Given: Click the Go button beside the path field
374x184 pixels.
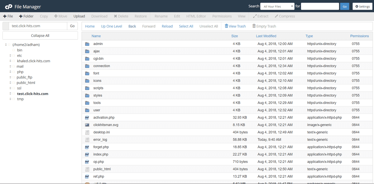Looking at the screenshot, I should (x=72, y=26).
